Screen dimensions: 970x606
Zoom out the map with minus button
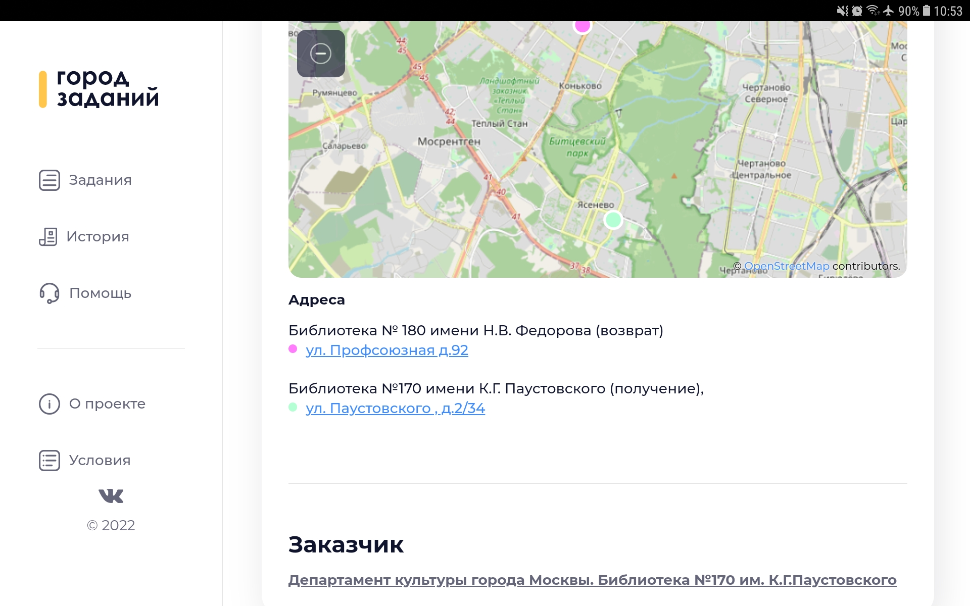[x=321, y=54]
